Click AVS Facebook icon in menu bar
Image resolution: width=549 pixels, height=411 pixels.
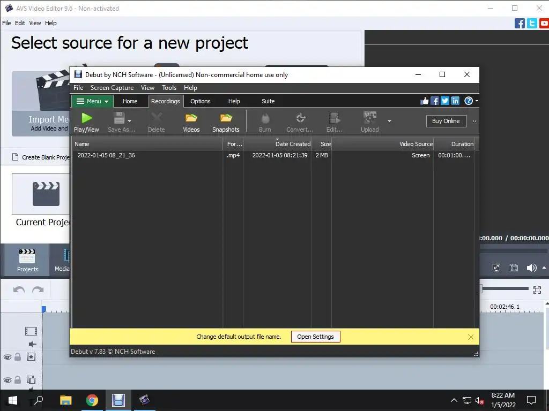(x=520, y=24)
